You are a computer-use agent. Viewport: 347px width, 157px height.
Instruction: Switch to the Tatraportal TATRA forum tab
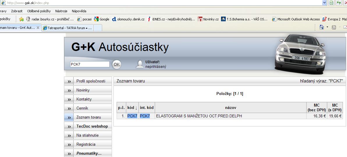click(67, 28)
